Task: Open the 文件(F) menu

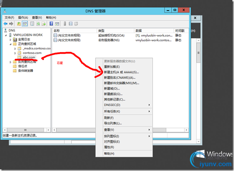Action: (x=9, y=17)
